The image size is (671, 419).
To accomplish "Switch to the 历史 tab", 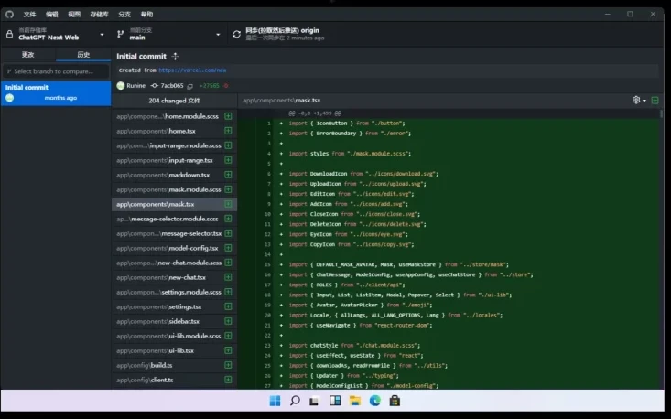I will pos(83,54).
